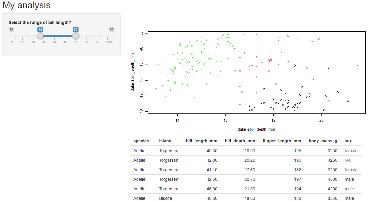
Task: Click the maximum value badge 60
Action: click(x=112, y=30)
